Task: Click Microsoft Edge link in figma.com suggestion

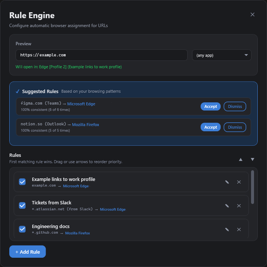Action: 81,104
